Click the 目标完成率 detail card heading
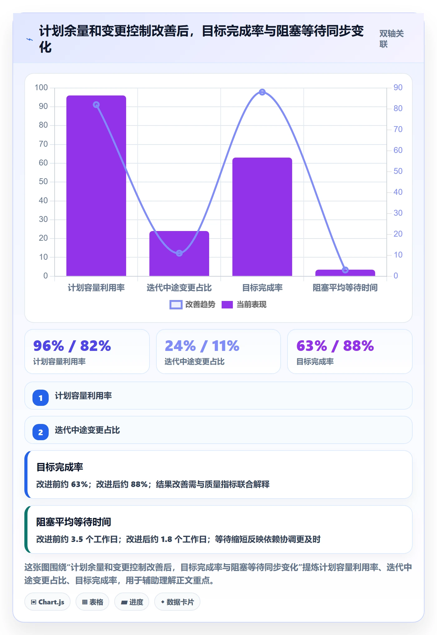 60,467
